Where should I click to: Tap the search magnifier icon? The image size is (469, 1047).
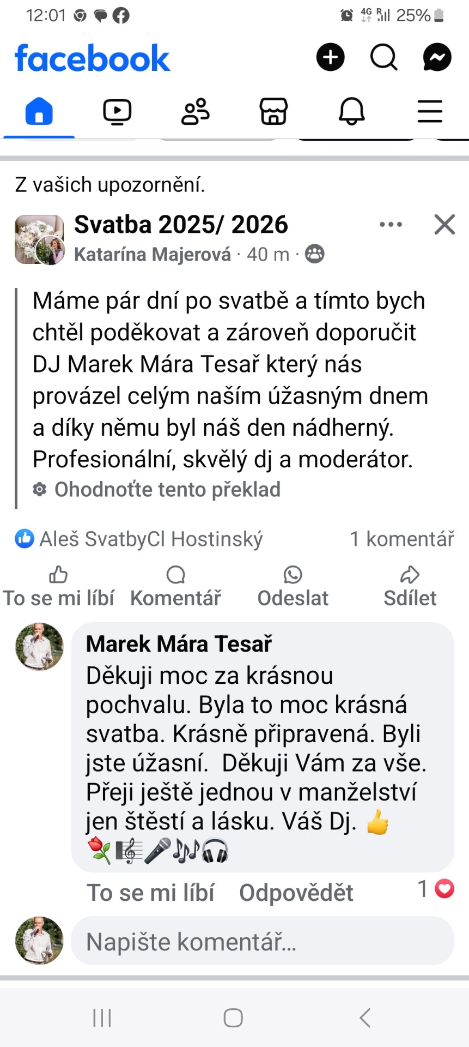click(x=384, y=57)
